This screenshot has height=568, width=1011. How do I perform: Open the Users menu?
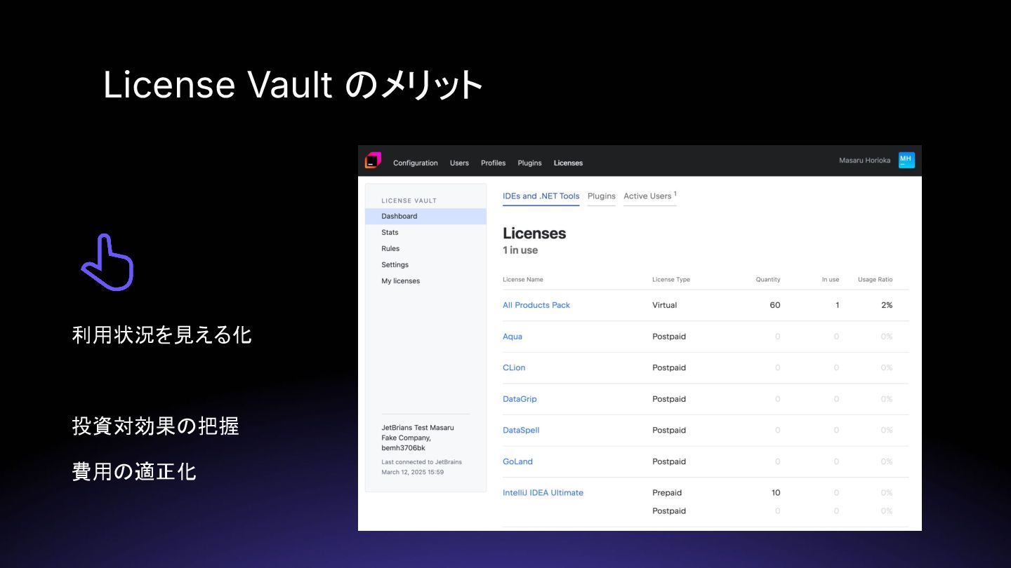click(x=459, y=163)
